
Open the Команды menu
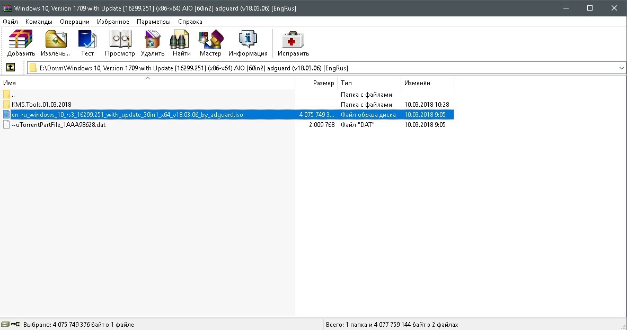[x=39, y=22]
